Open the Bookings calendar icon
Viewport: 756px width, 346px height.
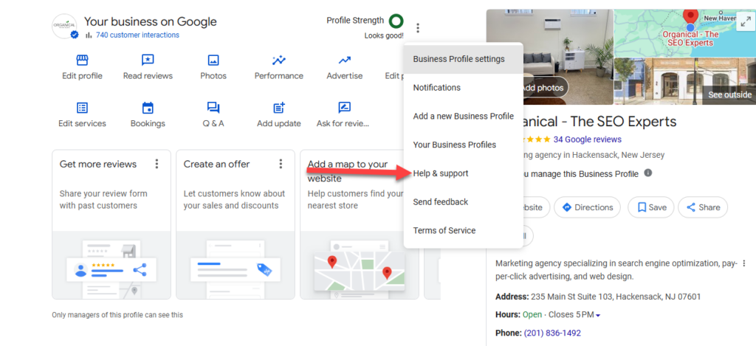(148, 108)
